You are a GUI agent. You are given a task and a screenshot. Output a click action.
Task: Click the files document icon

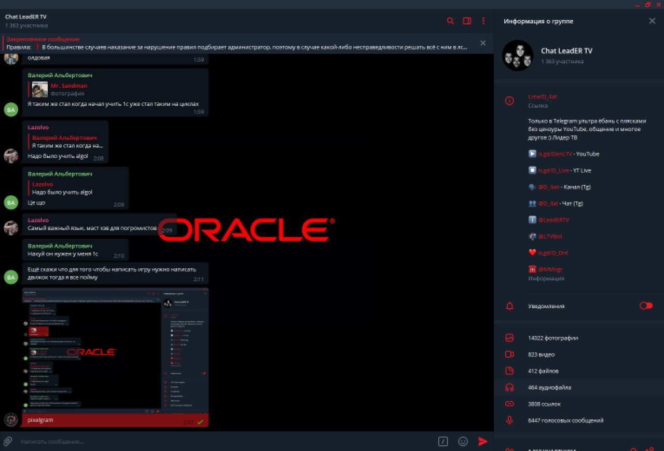(509, 371)
